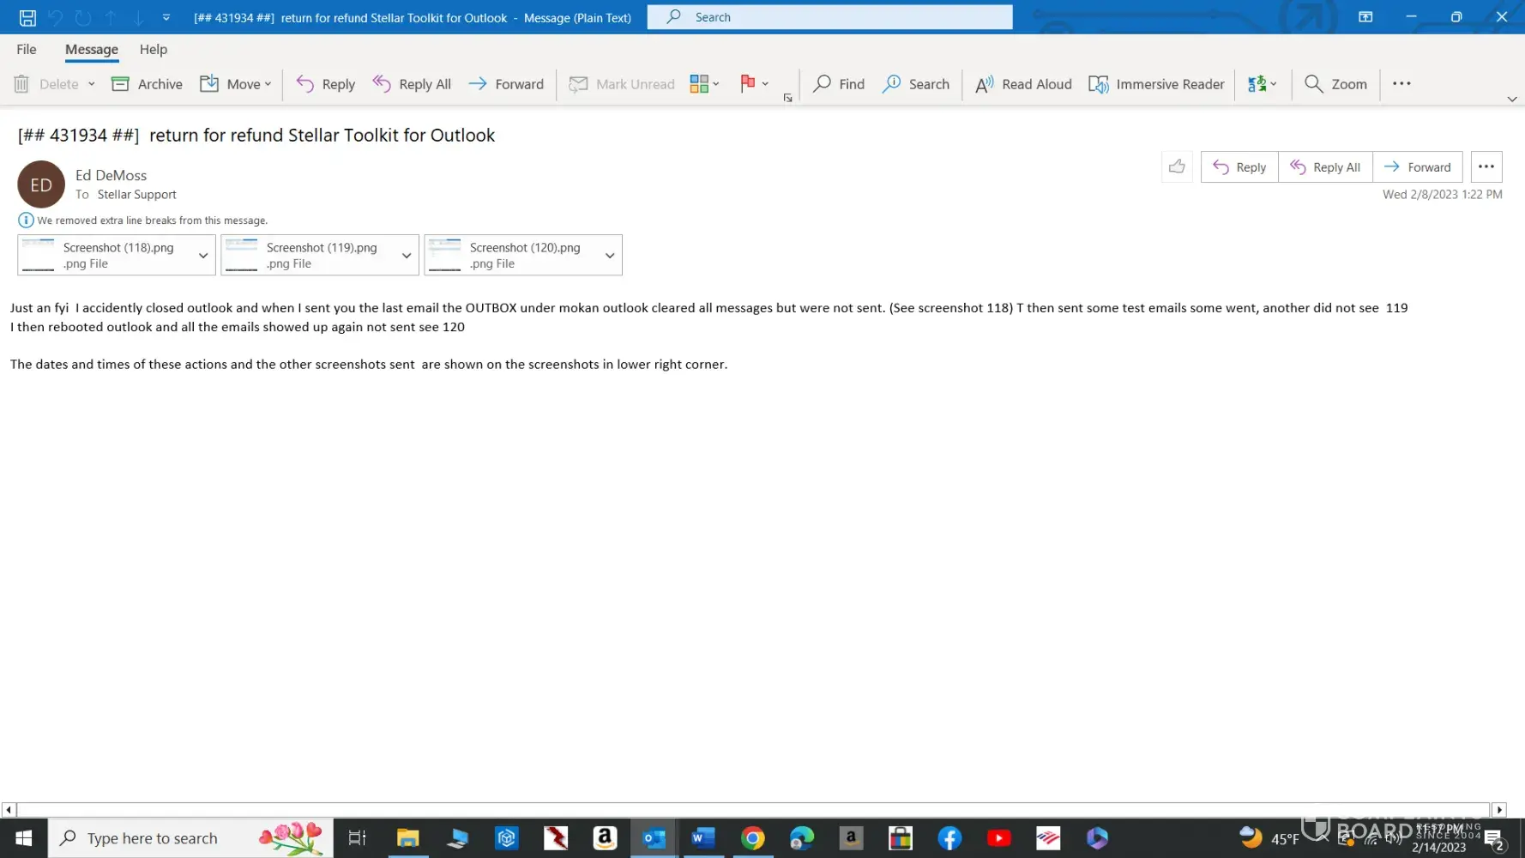The width and height of the screenshot is (1525, 858).
Task: Open the Customize Quick Access Toolbar dropdown
Action: [166, 17]
